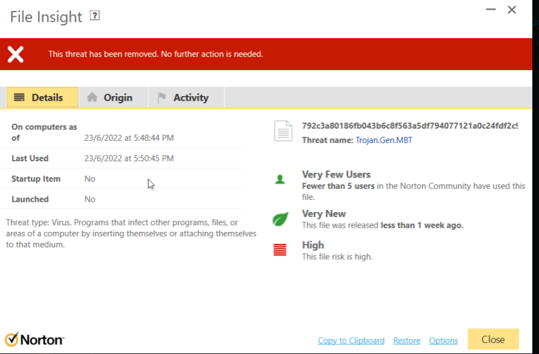Click the red bars High risk icon
The width and height of the screenshot is (539, 354).
(x=280, y=249)
